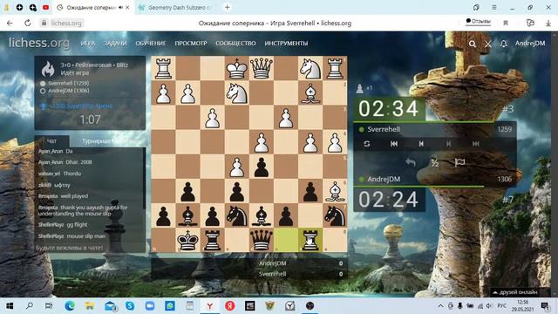The height and width of the screenshot is (314, 558).
Task: Open WhatsApp from taskbar
Action: tap(170, 306)
